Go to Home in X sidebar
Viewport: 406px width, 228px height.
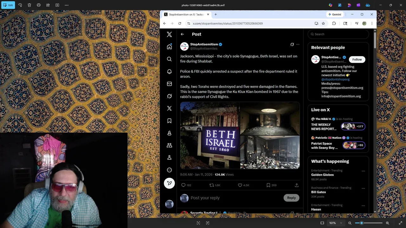click(x=169, y=47)
